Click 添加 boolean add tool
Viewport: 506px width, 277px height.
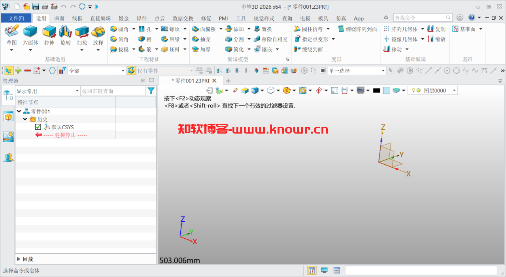click(x=235, y=29)
